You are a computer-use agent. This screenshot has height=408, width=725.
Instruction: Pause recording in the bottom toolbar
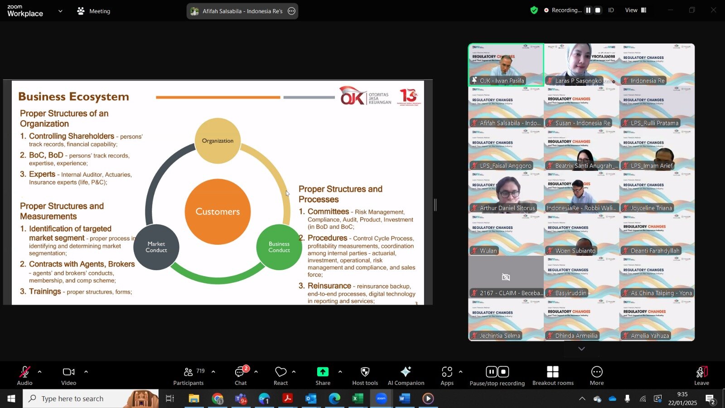pyautogui.click(x=491, y=372)
